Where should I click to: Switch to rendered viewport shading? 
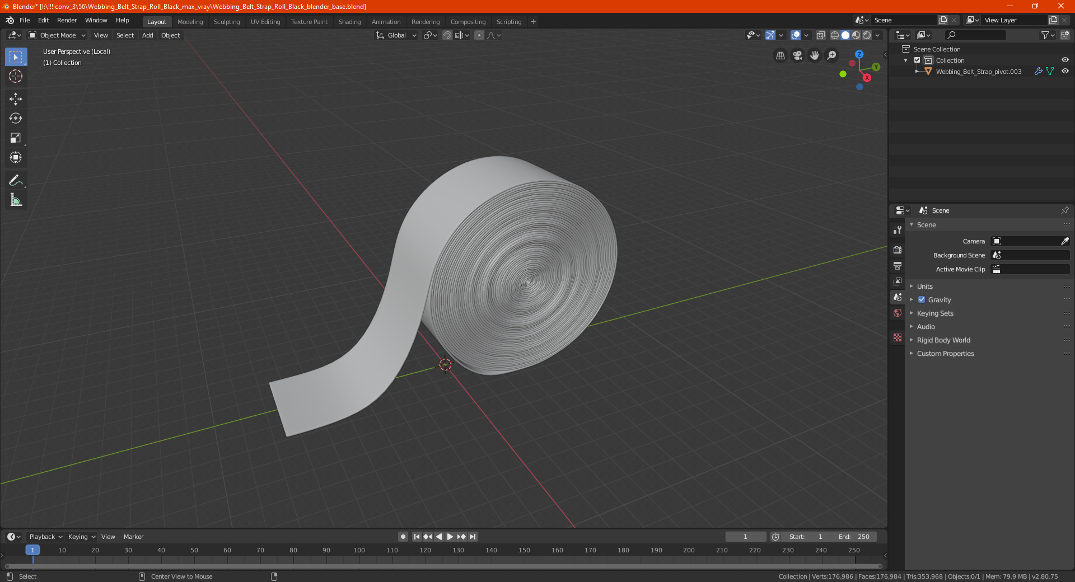point(867,35)
